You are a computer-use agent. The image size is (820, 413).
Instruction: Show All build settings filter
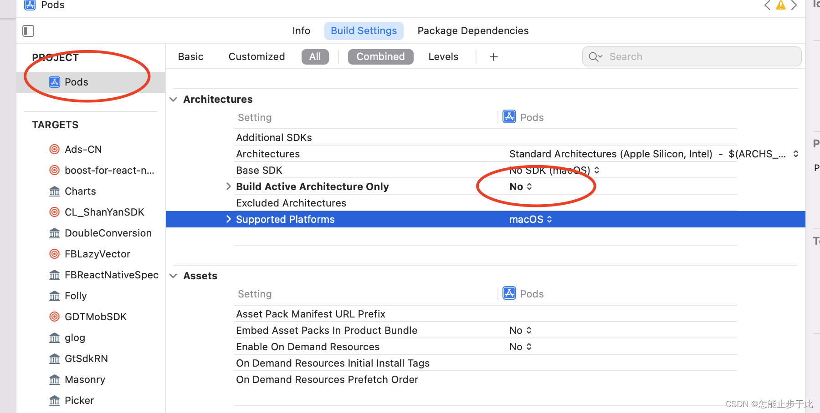click(x=315, y=57)
